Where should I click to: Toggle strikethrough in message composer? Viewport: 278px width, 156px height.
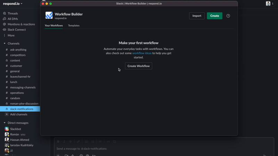(x=71, y=141)
